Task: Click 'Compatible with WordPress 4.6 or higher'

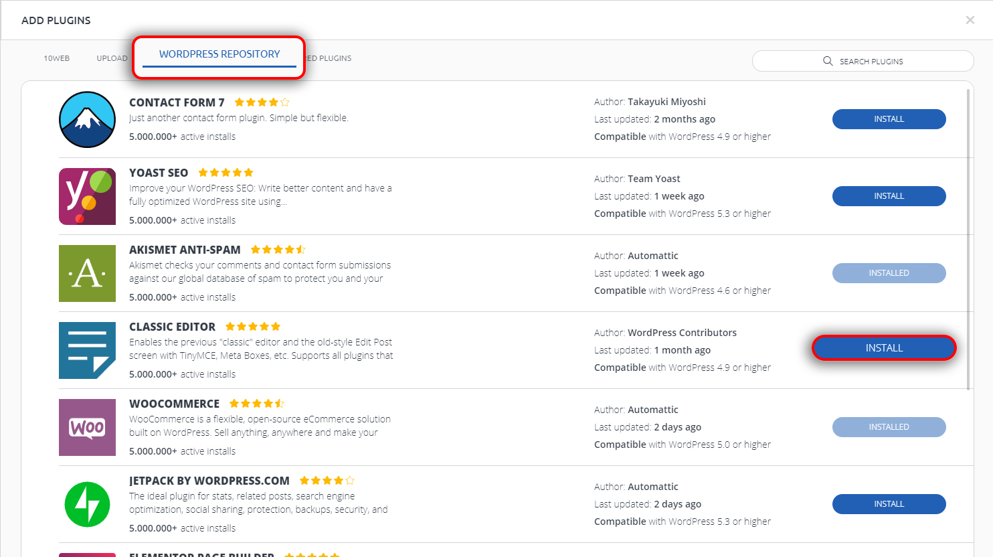Action: 683,291
